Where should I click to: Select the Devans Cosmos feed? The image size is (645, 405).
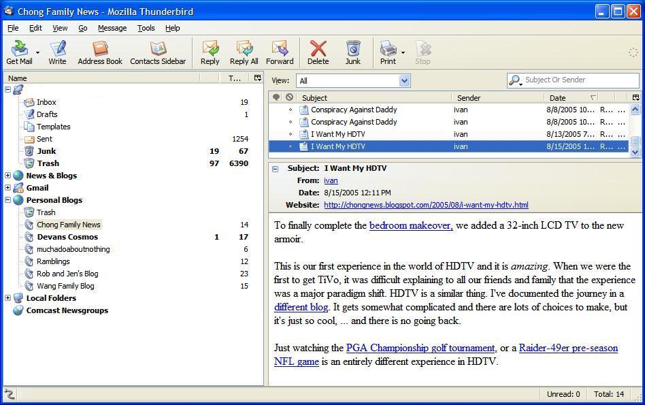point(67,237)
